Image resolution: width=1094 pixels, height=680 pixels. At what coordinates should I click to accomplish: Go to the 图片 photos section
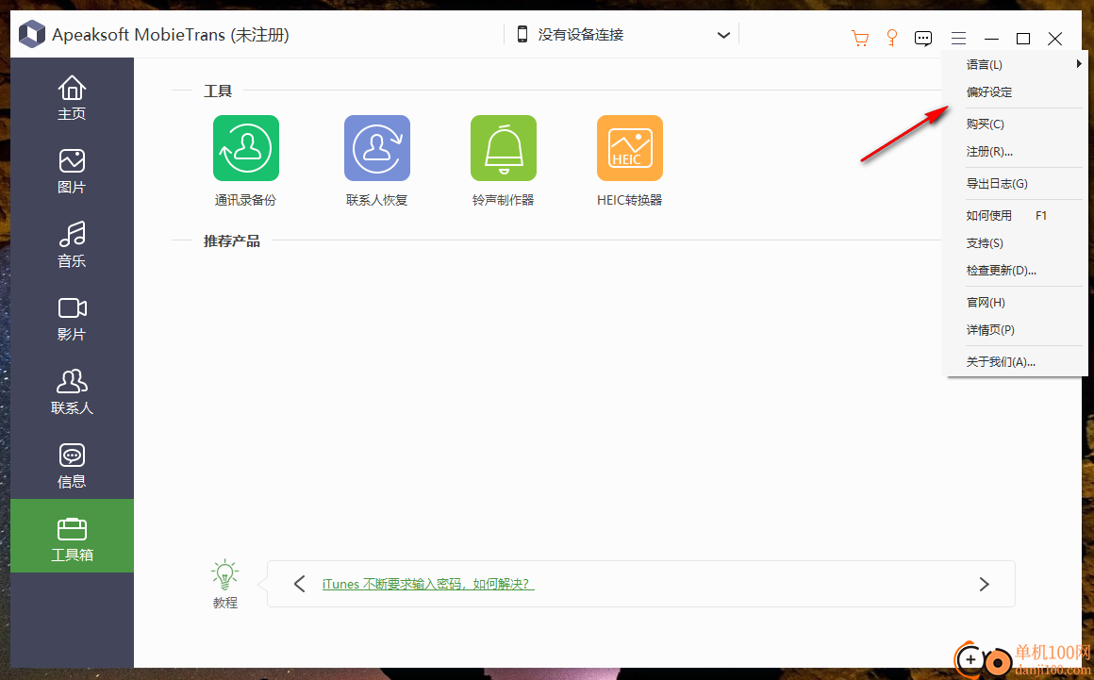tap(72, 172)
